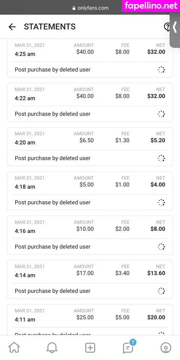Go back using the arrow beside STATEMENTS
This screenshot has height=360, width=180.
(x=12, y=27)
